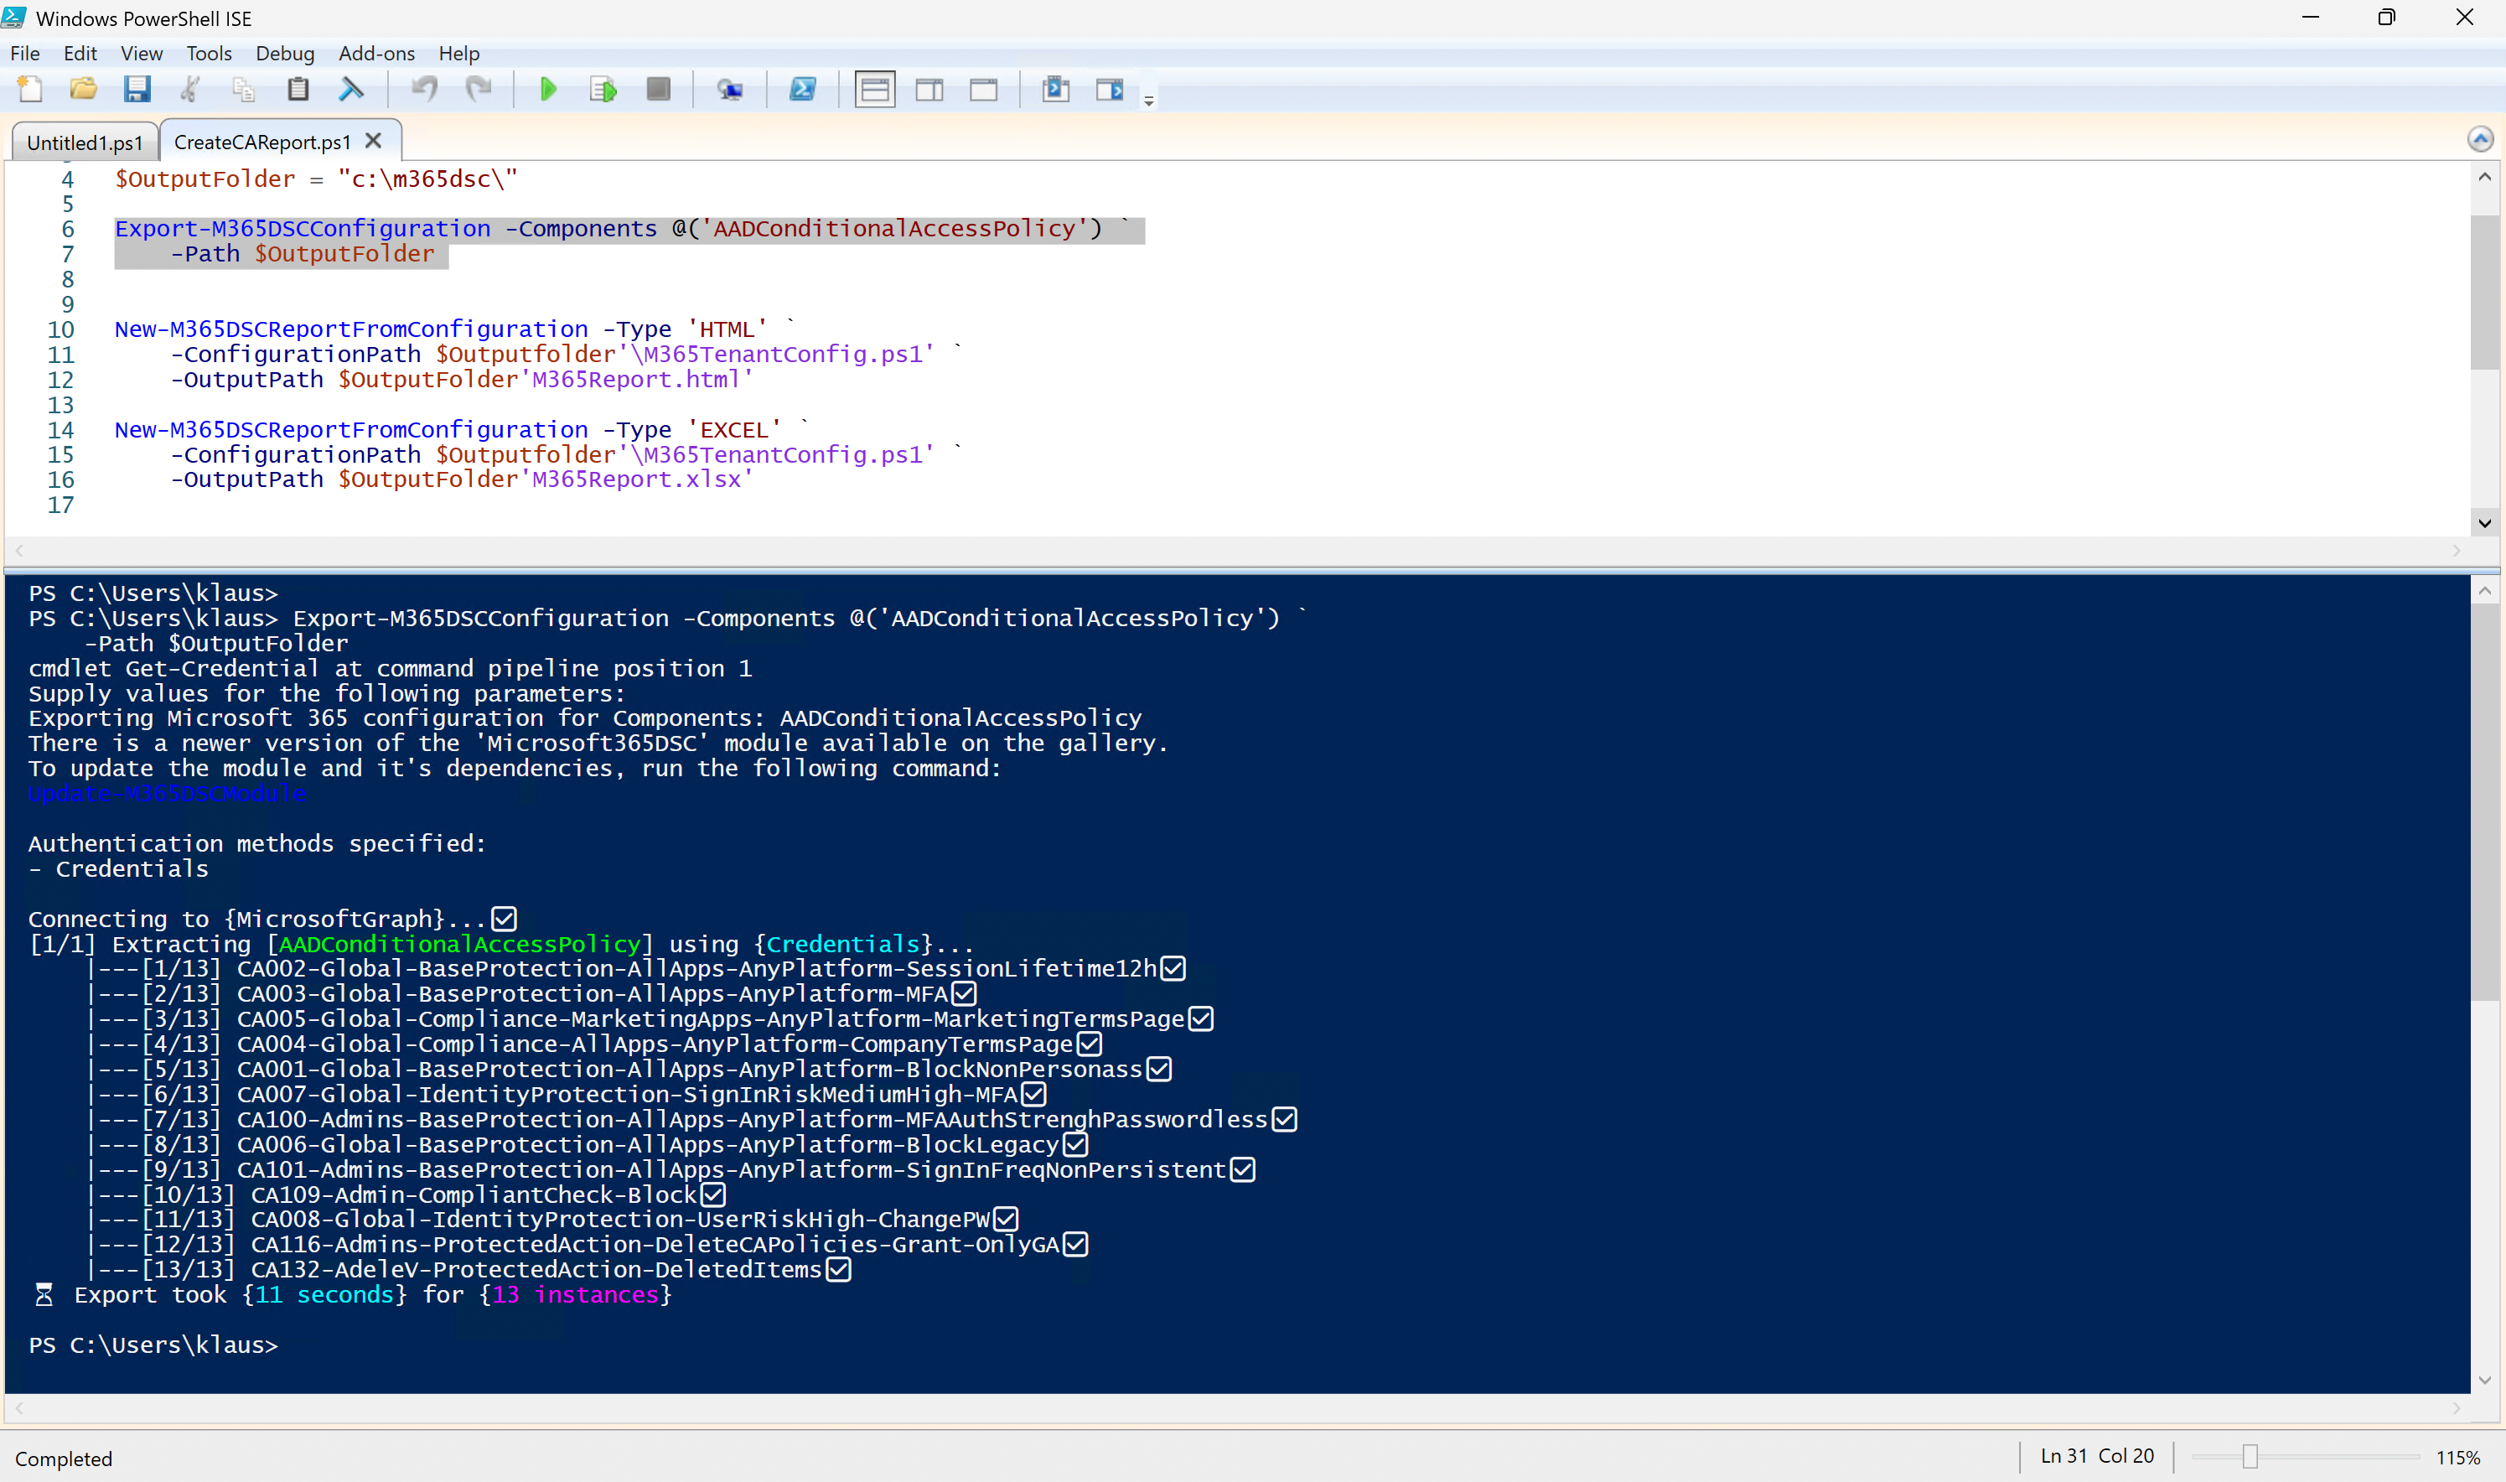
Task: Close the CreateCAReport.ps1 tab
Action: click(x=374, y=141)
